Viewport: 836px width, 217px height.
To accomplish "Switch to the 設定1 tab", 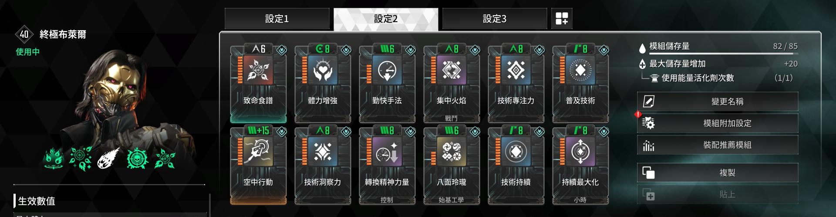I will [277, 19].
